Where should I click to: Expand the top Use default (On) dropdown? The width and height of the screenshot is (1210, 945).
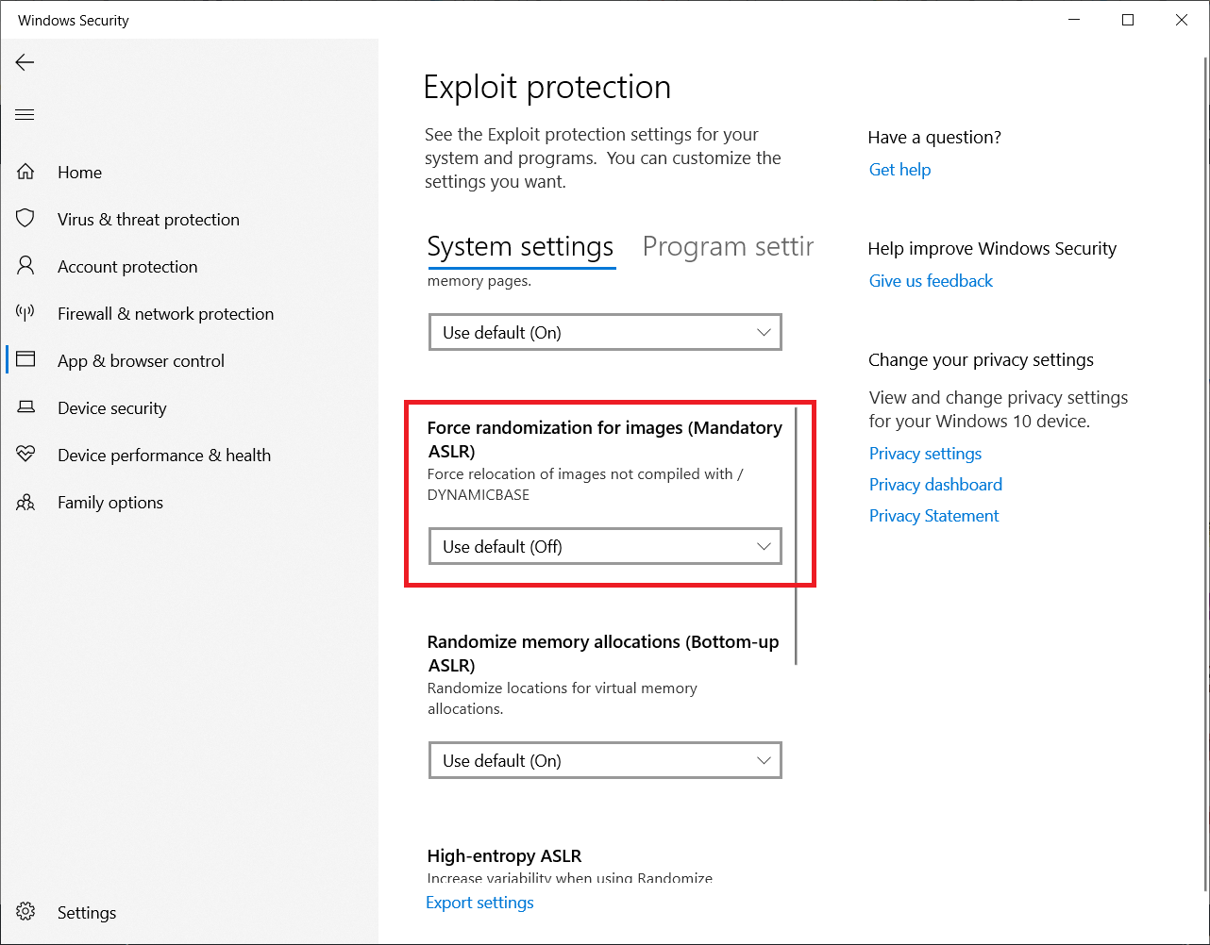click(x=605, y=332)
